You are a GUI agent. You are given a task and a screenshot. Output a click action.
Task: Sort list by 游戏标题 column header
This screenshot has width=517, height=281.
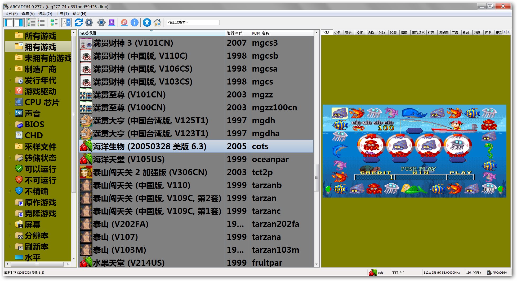point(152,33)
